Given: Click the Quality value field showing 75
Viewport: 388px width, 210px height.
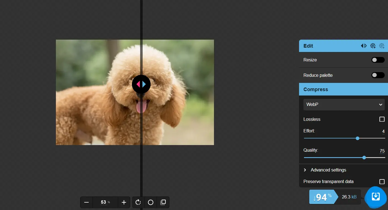Looking at the screenshot, I should (x=382, y=151).
